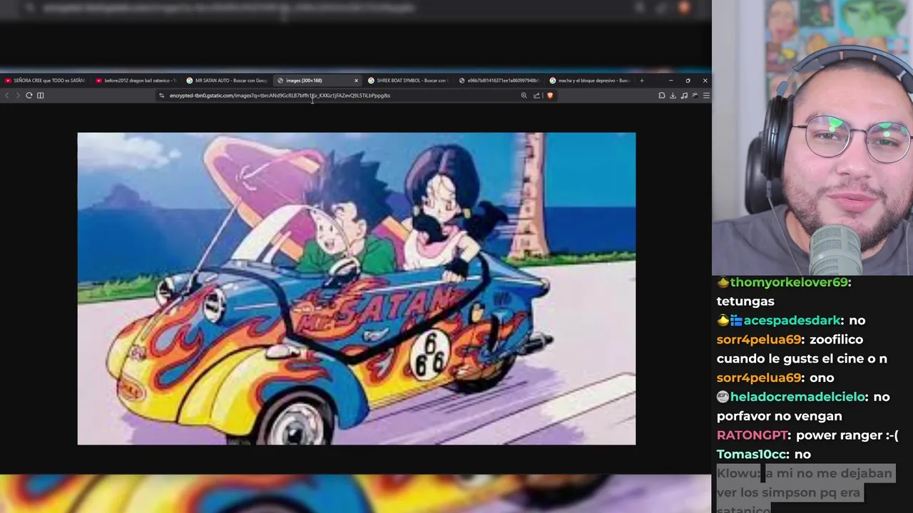913x513 pixels.
Task: Click the toolbar icon left of the hamburger menu
Action: tap(695, 95)
